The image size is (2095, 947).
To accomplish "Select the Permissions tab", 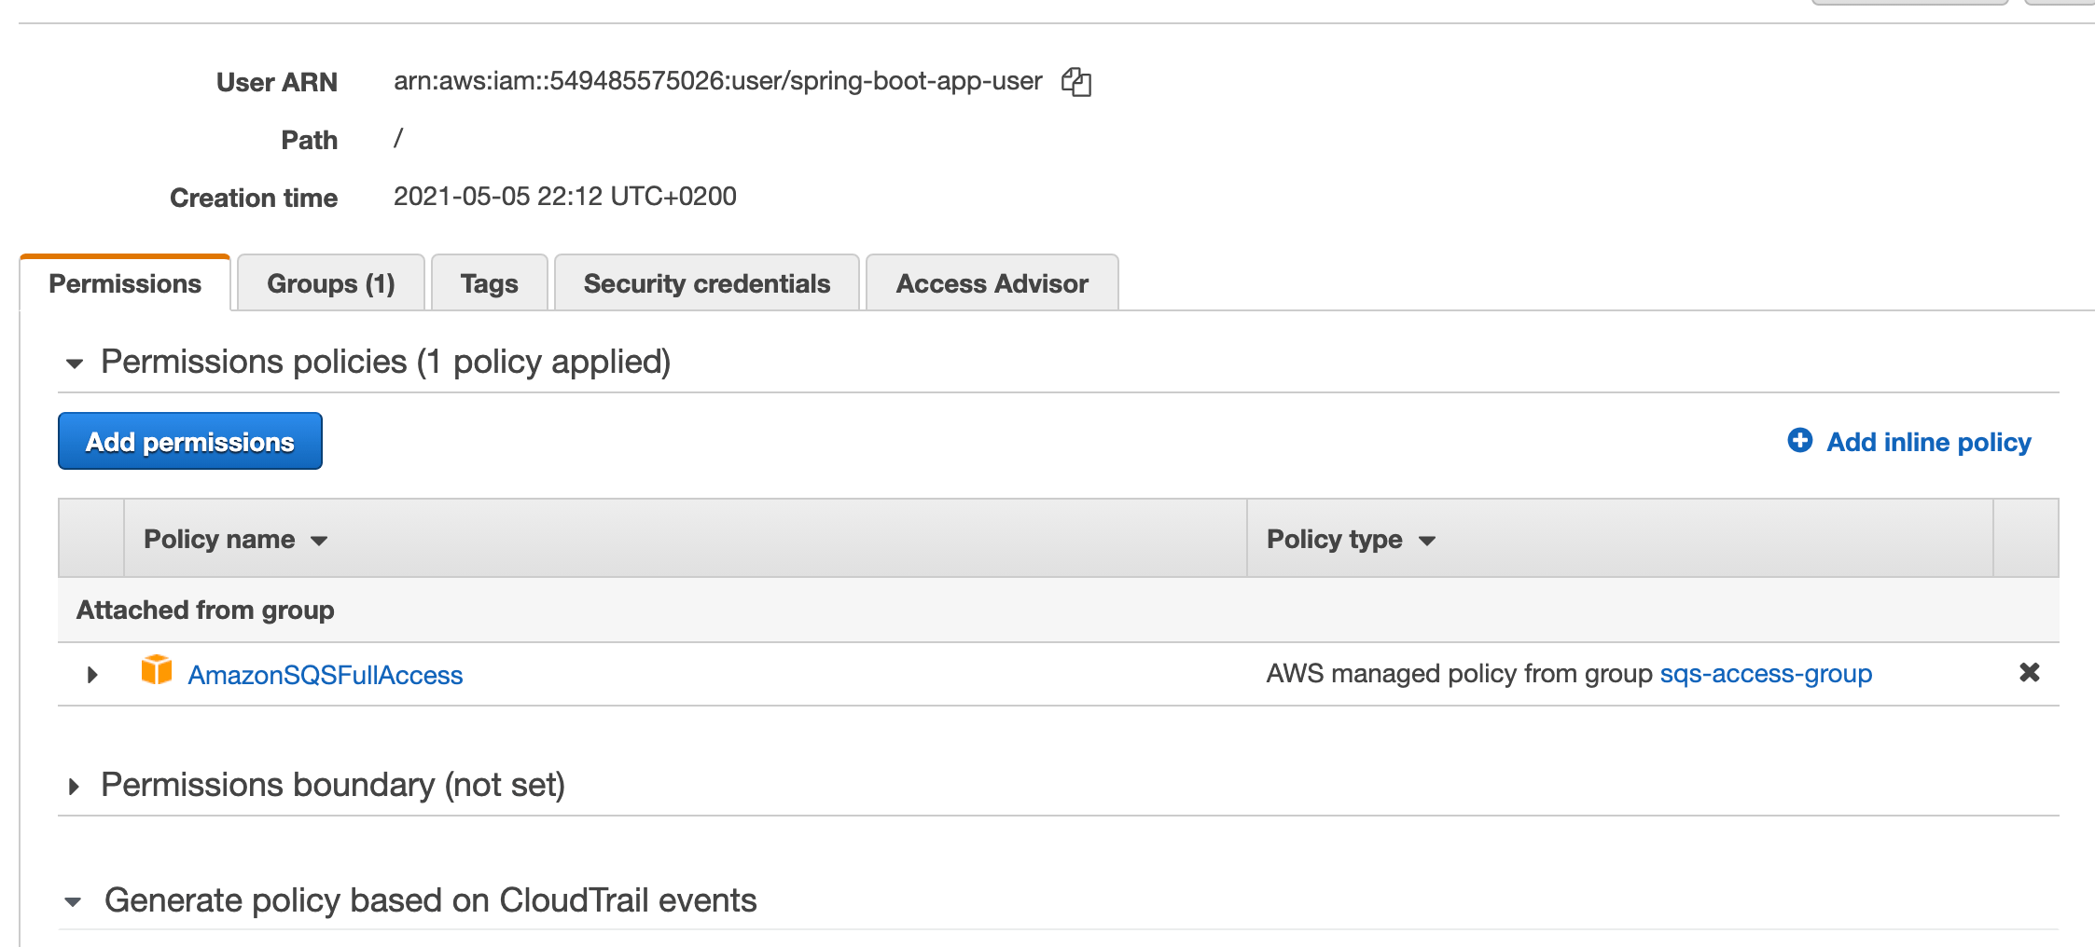I will 126,282.
